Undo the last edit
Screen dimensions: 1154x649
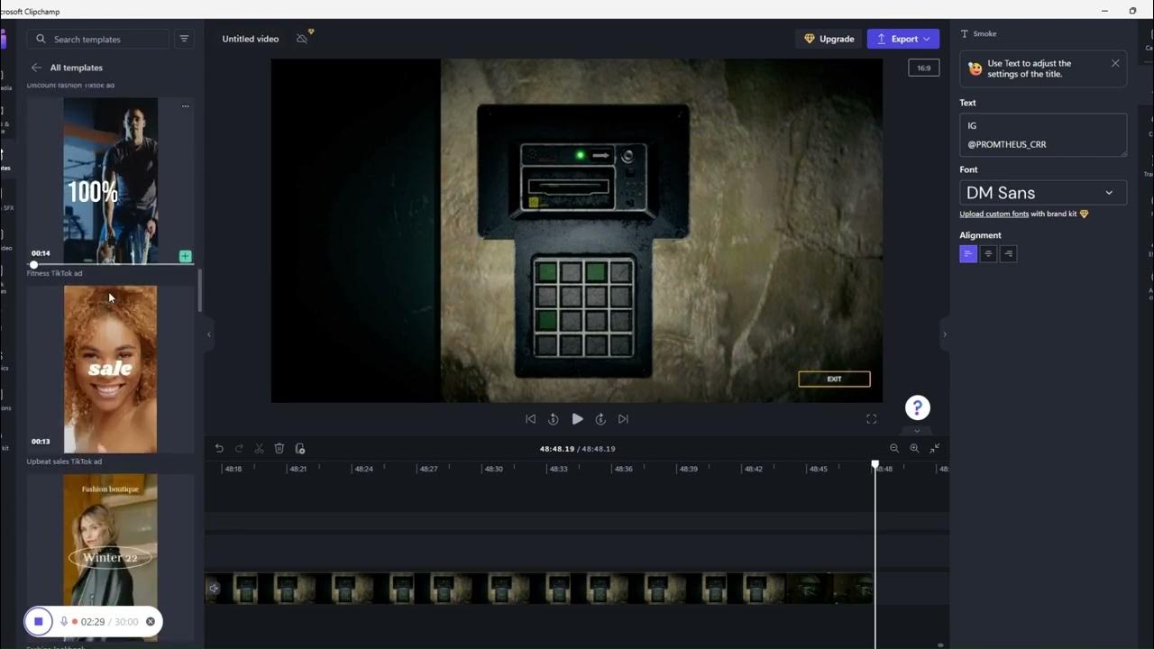(219, 448)
